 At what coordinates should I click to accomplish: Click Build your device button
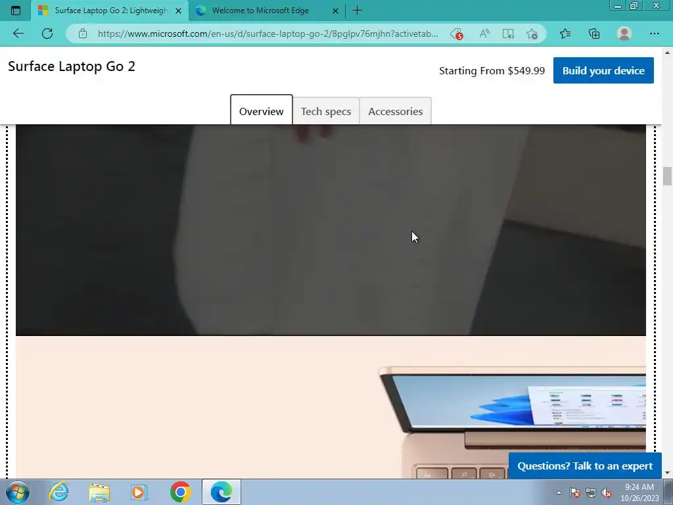pyautogui.click(x=603, y=70)
